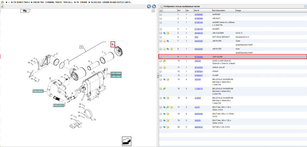This screenshot has height=147, width=307.
Task: Click the columns icon at the parts list top-right
Action: (305, 6)
